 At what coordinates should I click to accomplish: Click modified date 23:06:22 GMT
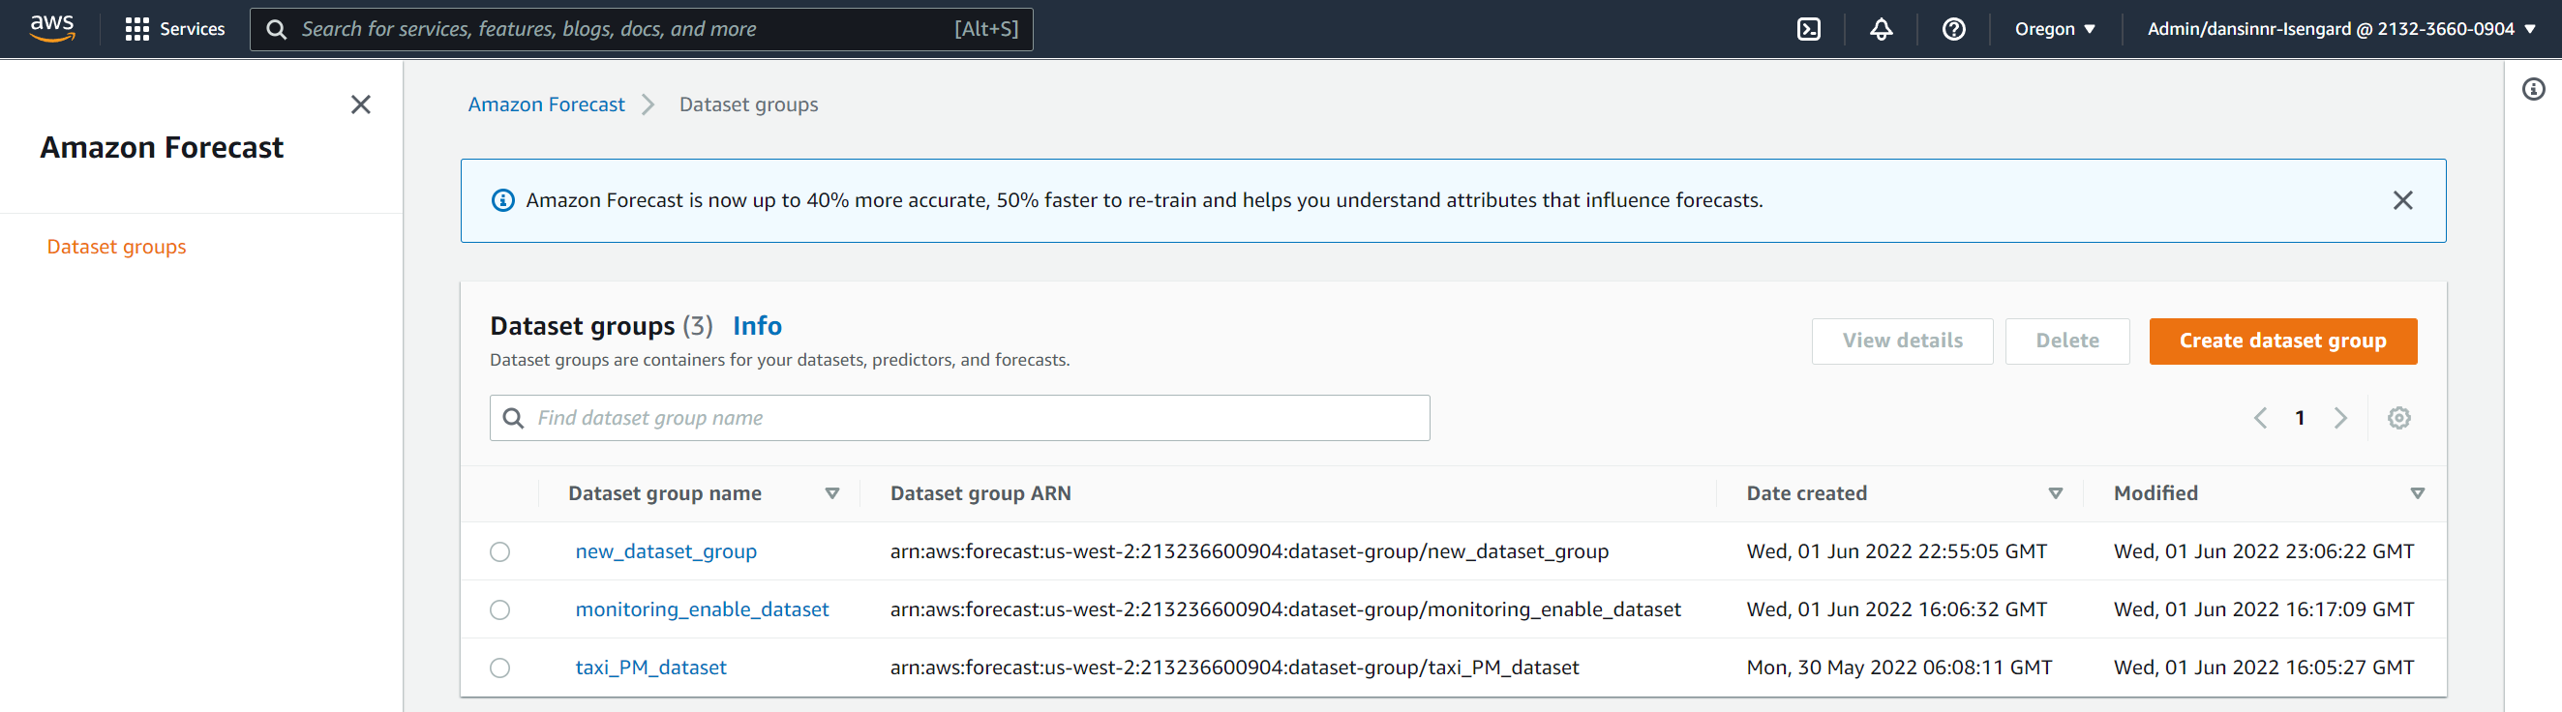(2264, 552)
